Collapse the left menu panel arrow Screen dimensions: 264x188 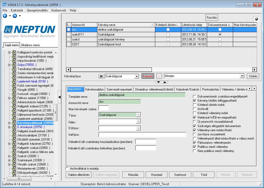coord(59,97)
